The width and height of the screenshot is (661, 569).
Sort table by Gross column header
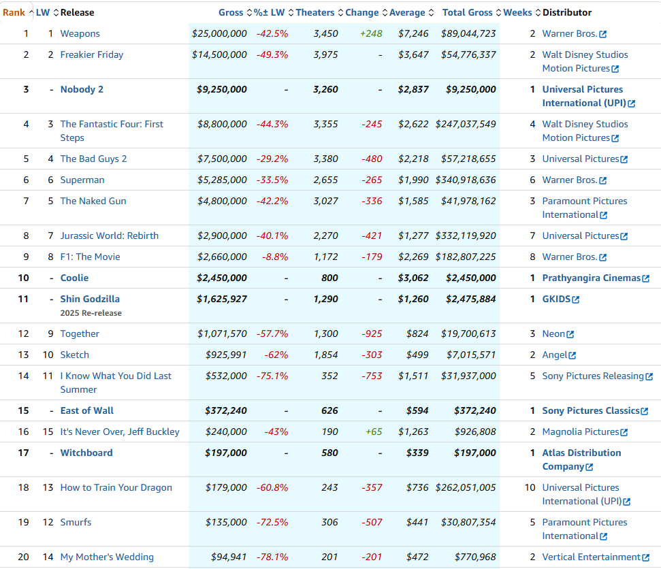pyautogui.click(x=231, y=12)
